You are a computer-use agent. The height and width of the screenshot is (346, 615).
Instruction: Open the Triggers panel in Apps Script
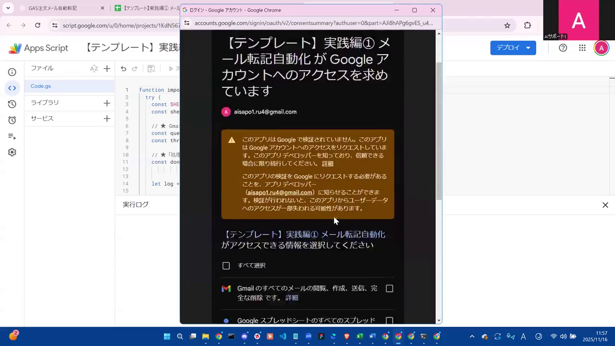click(x=12, y=119)
